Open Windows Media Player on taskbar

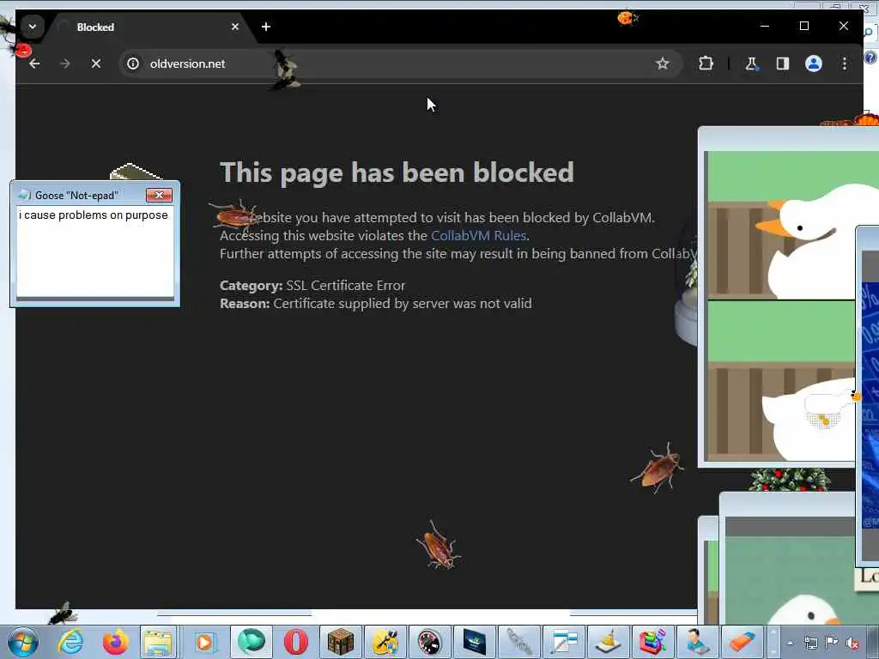pyautogui.click(x=204, y=642)
